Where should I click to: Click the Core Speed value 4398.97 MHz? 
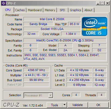click(x=36, y=70)
